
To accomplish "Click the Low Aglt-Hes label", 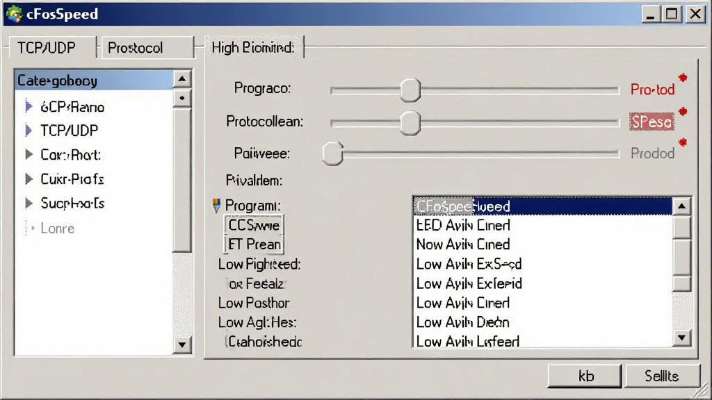I will tap(257, 322).
